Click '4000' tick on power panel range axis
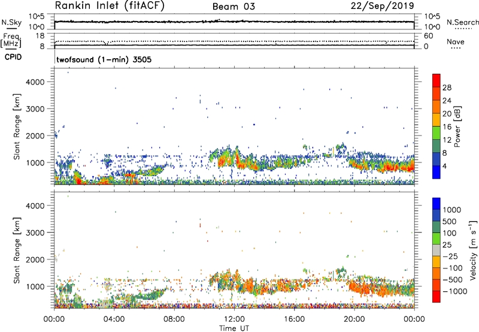Screen dimensions: 479x332 pos(35,82)
